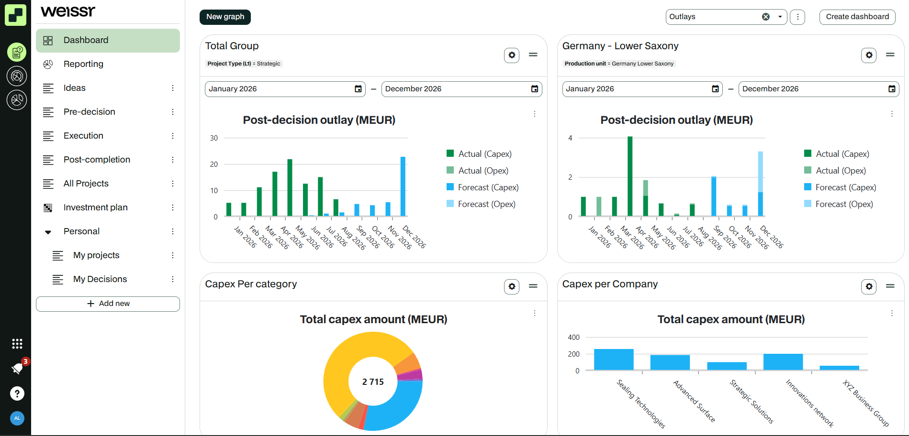Open chart options menu of Capex per Company graph
This screenshot has width=909, height=436.
point(892,313)
